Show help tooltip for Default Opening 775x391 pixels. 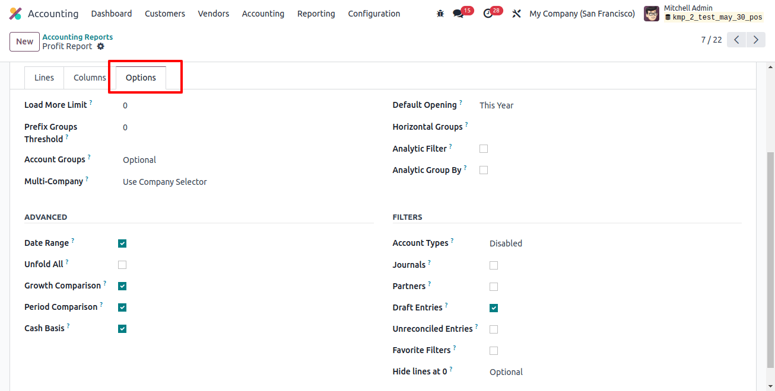(x=460, y=103)
